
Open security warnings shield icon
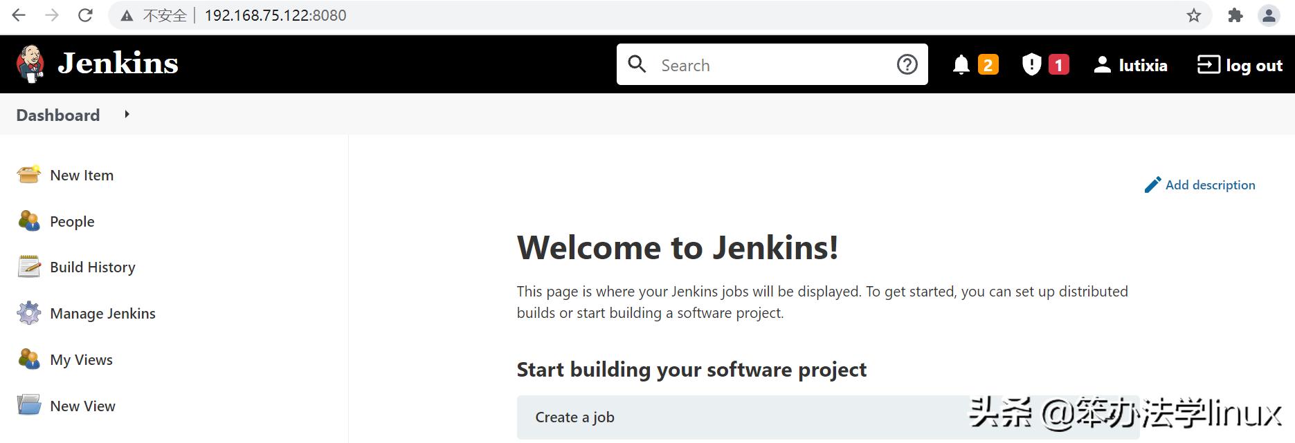[x=1031, y=64]
